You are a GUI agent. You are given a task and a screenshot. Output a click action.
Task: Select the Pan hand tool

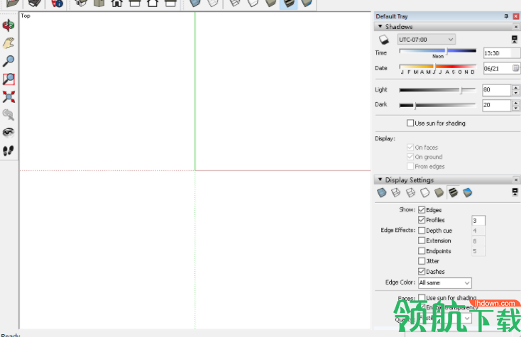[x=9, y=43]
